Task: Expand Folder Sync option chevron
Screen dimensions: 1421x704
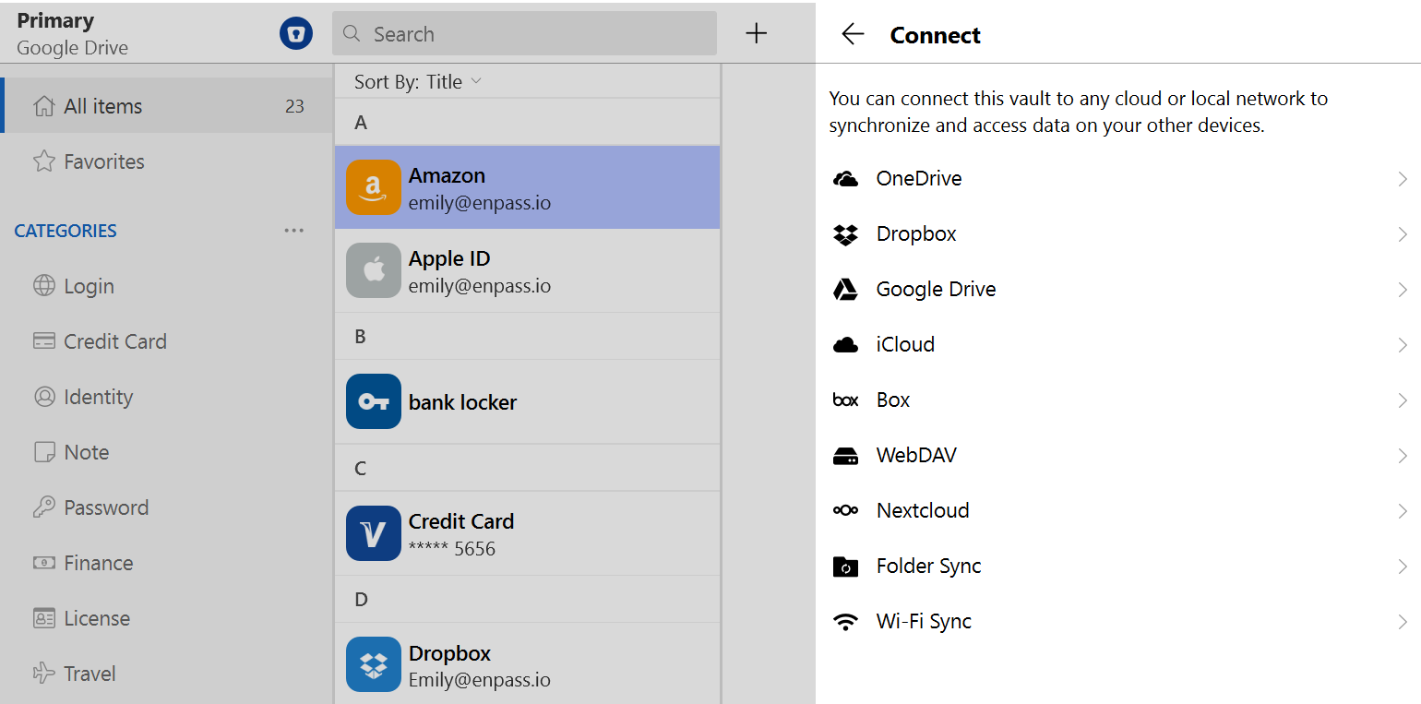Action: (x=1403, y=567)
